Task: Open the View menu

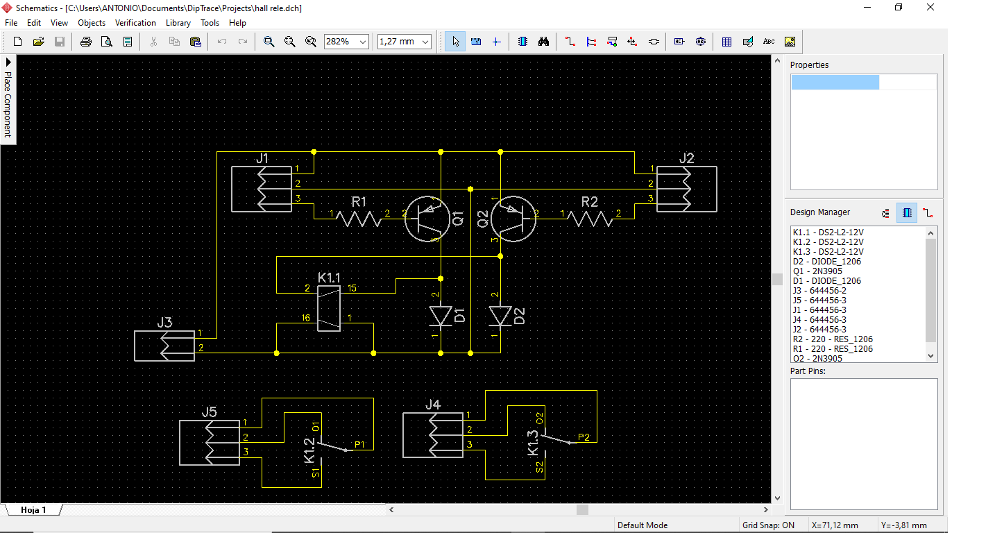Action: point(60,23)
